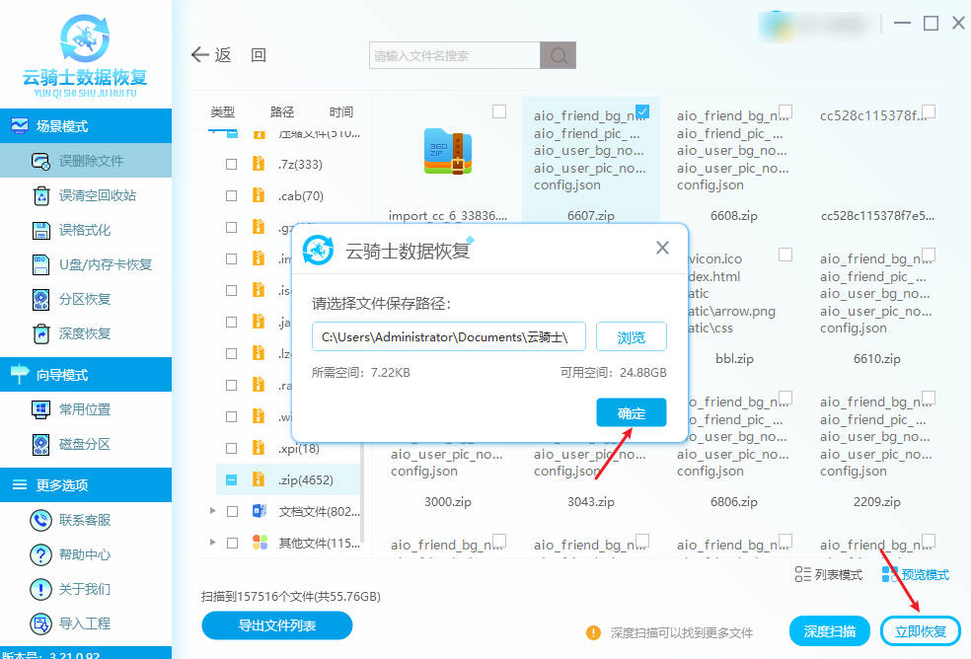Switch to 列表模式 list view
The width and height of the screenshot is (971, 659).
829,575
